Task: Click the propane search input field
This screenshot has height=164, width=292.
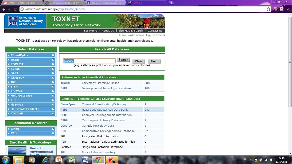Action: point(89,61)
